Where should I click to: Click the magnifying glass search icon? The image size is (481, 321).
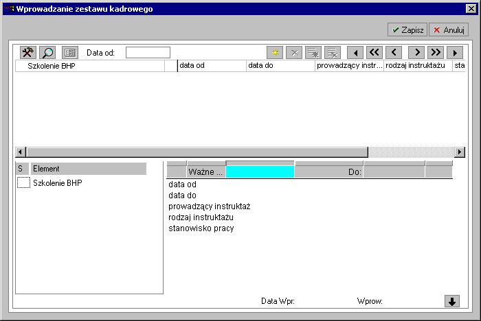pos(47,53)
